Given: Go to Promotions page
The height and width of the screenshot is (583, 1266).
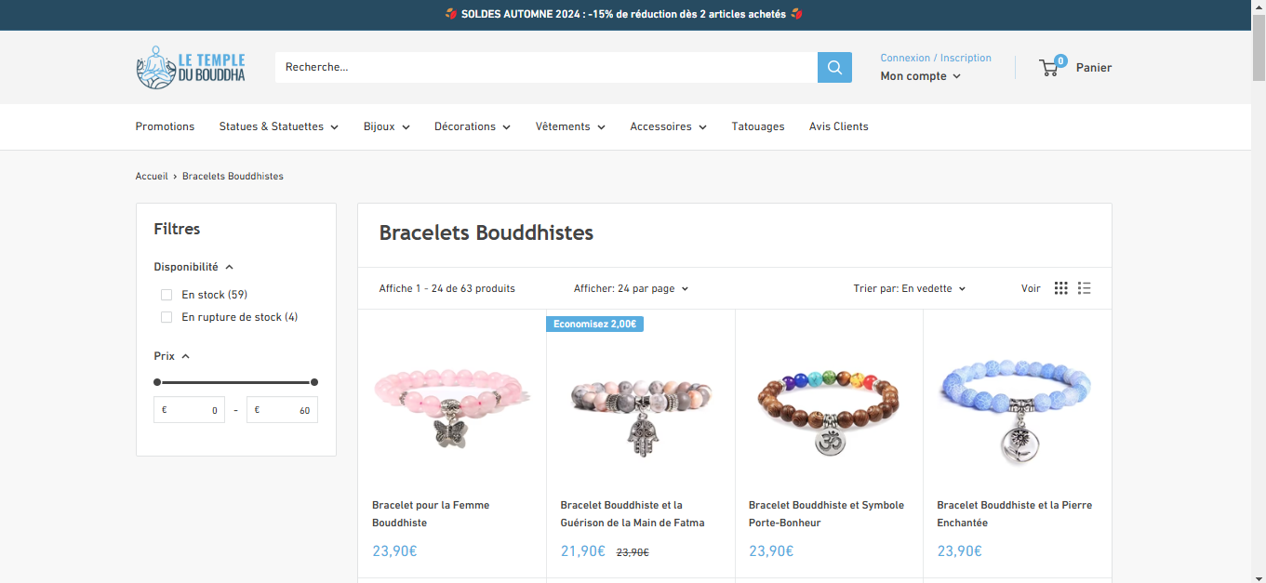Looking at the screenshot, I should (165, 126).
